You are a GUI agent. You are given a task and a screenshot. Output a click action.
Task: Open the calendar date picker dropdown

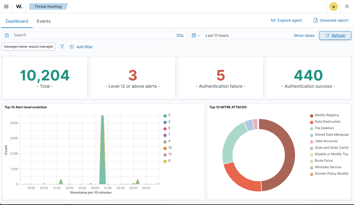click(x=196, y=35)
